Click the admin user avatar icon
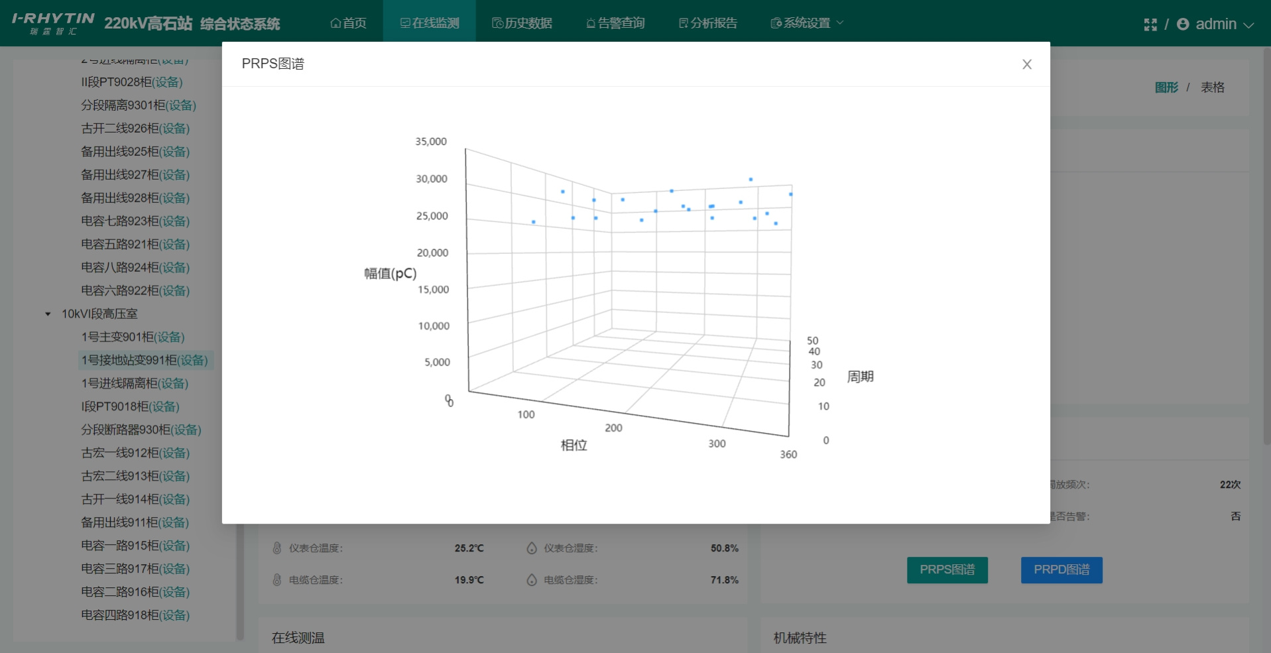The width and height of the screenshot is (1271, 653). tap(1183, 25)
